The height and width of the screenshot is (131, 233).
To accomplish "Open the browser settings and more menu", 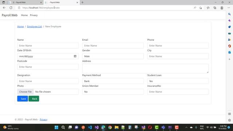I will click(x=229, y=8).
